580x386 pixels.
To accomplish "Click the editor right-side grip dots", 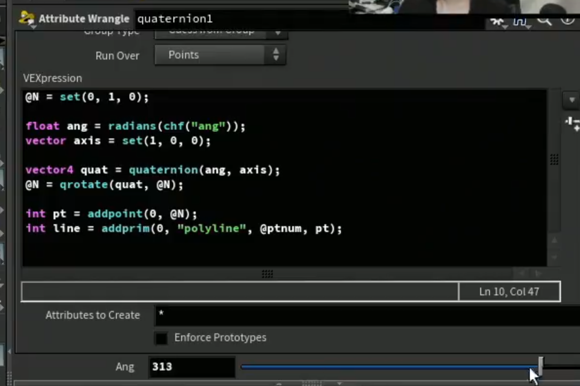I will [x=554, y=159].
